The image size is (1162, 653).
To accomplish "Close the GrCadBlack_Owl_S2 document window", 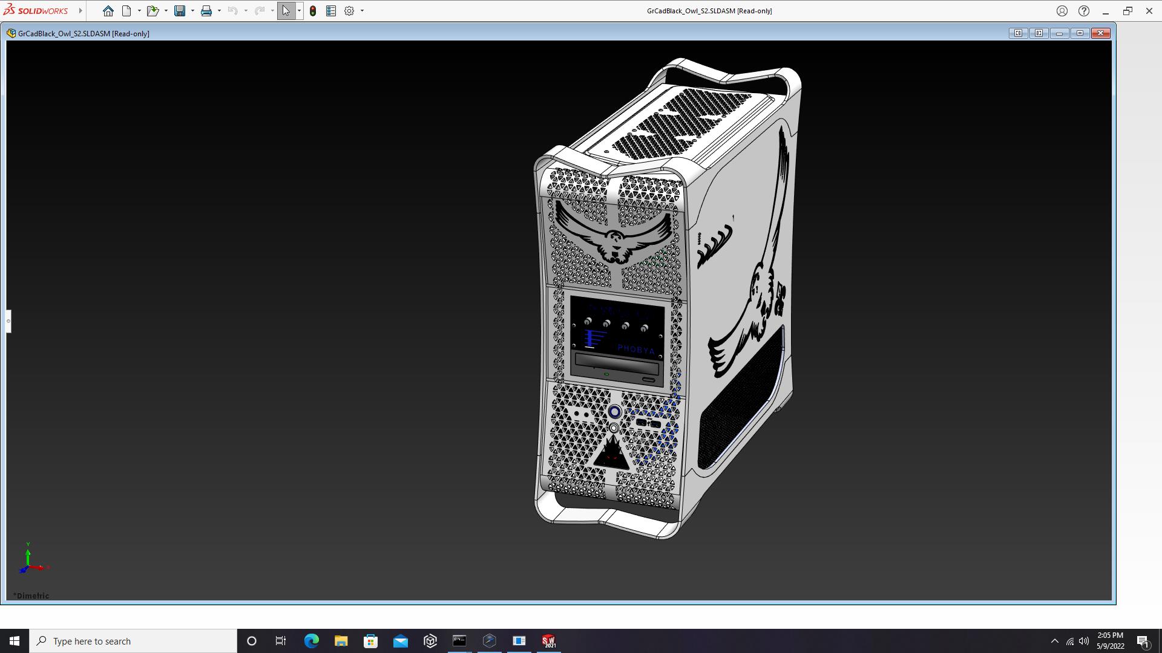I will 1101,33.
